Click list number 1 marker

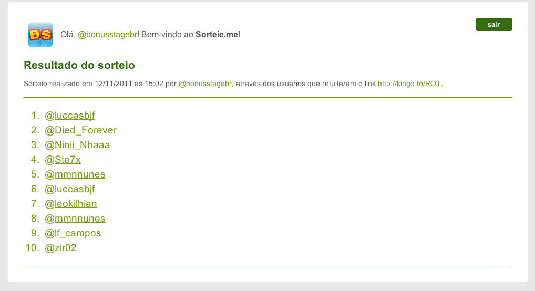35,116
